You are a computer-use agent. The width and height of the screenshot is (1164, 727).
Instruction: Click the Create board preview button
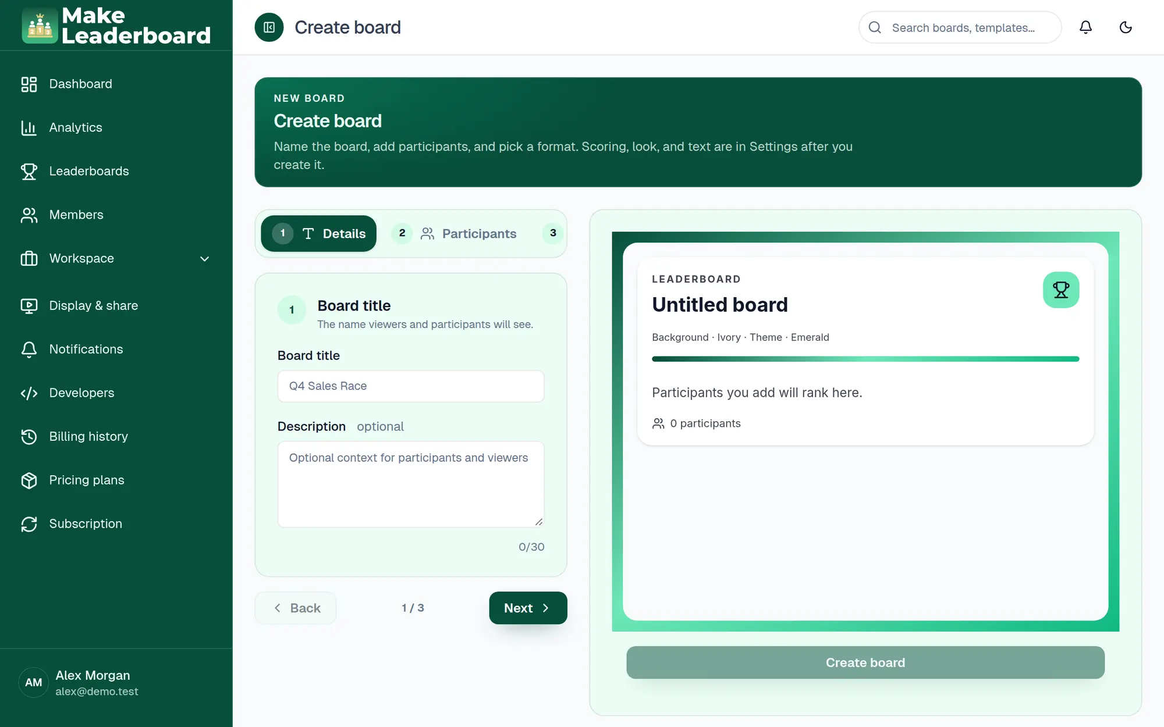tap(865, 662)
